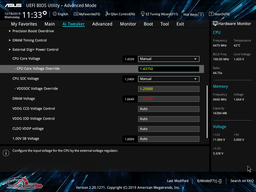The height and width of the screenshot is (192, 256).
Task: Open the CPU Core Voltage Manual dropdown
Action: [x=168, y=59]
